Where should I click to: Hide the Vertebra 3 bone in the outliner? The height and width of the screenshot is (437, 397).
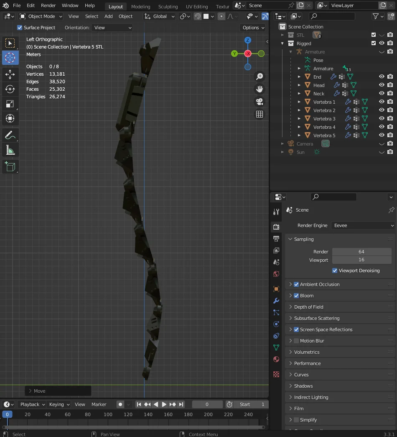pyautogui.click(x=382, y=118)
